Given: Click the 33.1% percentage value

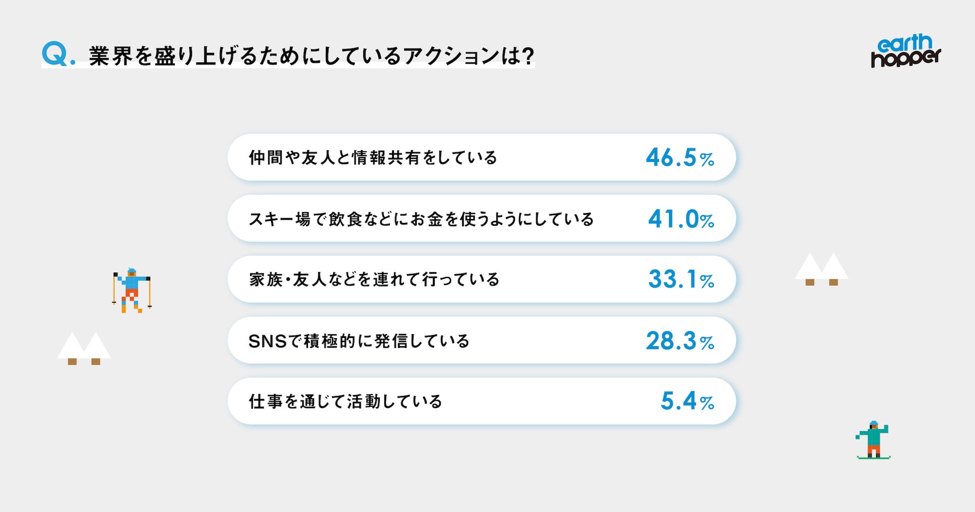Looking at the screenshot, I should [680, 279].
